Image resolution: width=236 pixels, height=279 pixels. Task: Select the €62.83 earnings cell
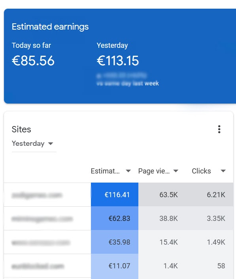[115, 218]
